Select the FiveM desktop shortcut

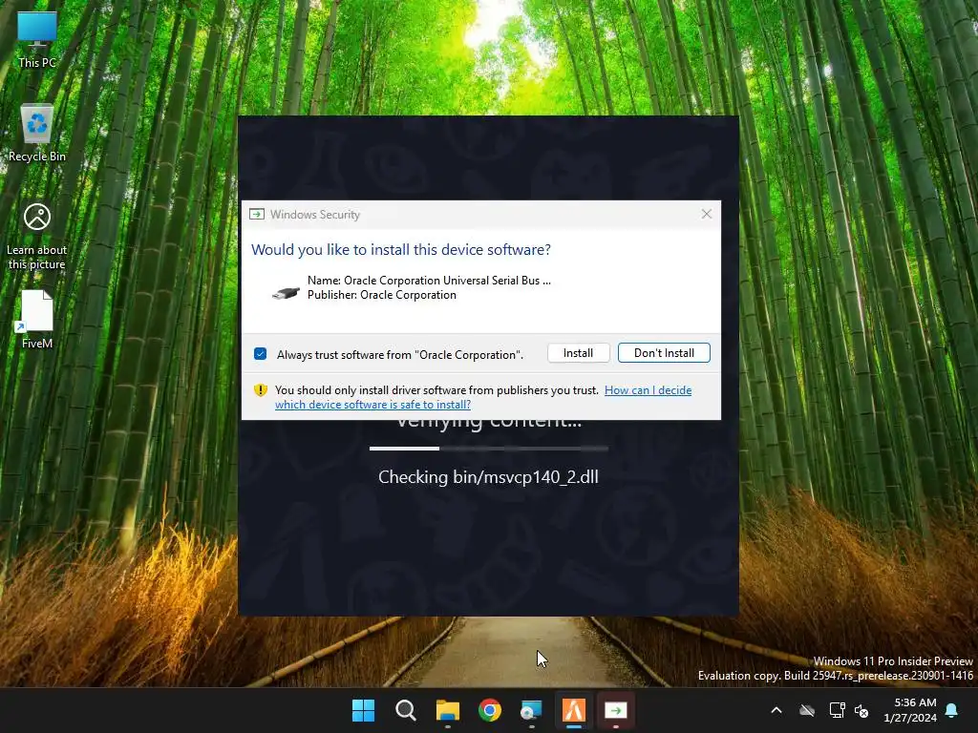click(x=37, y=319)
